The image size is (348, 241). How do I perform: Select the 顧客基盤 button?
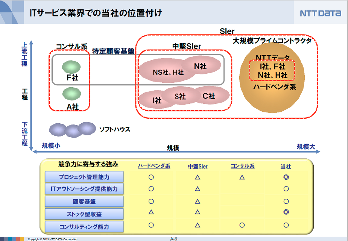point(84,201)
